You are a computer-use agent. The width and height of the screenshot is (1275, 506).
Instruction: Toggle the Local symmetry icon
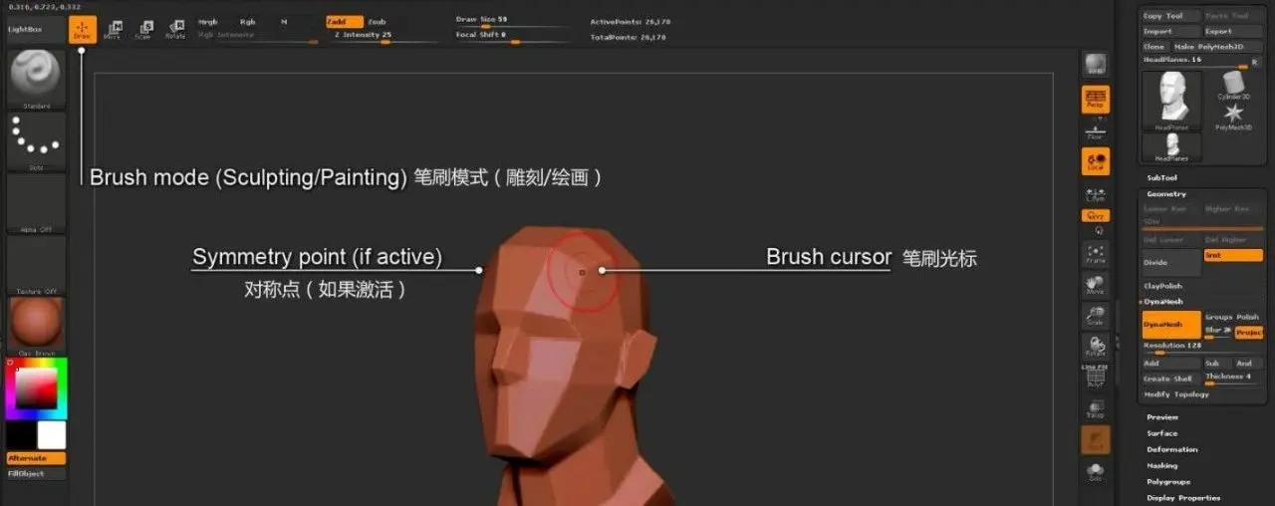coord(1096,161)
